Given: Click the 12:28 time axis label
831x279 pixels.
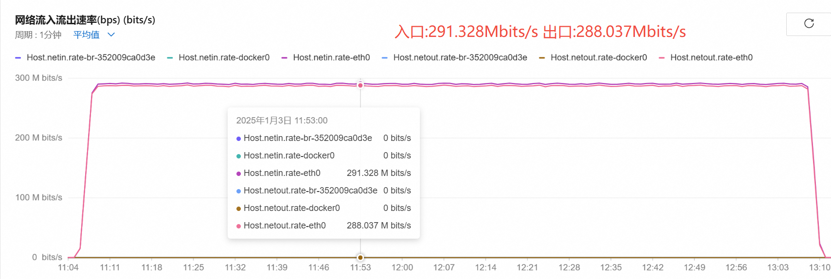Looking at the screenshot, I should (x=569, y=267).
